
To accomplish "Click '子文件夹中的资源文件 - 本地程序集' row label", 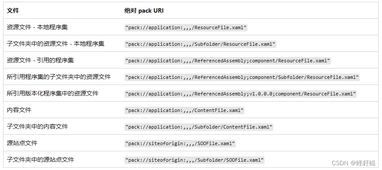I will [x=55, y=44].
